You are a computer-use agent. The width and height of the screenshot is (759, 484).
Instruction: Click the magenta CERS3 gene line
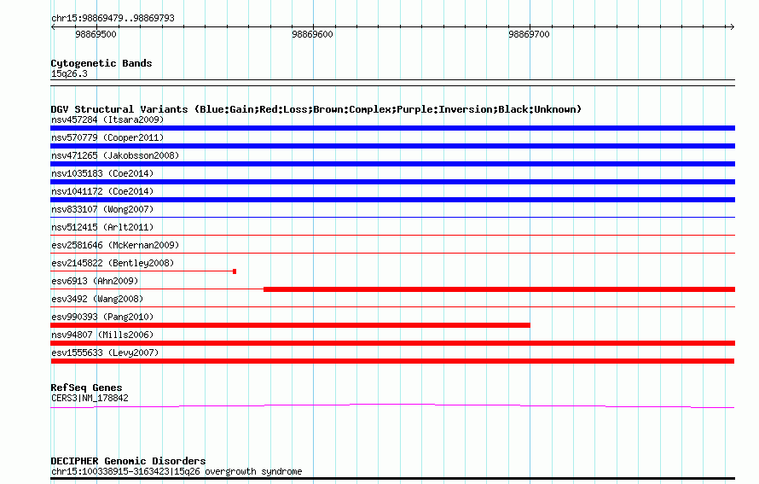pyautogui.click(x=392, y=405)
